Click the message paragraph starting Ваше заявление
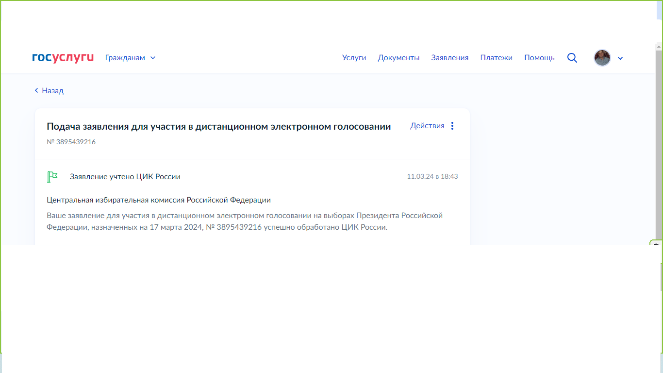The image size is (663, 373). pos(245,221)
